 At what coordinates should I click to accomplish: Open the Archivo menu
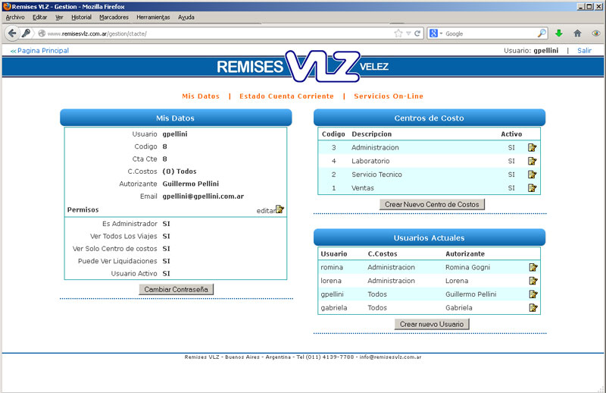15,17
